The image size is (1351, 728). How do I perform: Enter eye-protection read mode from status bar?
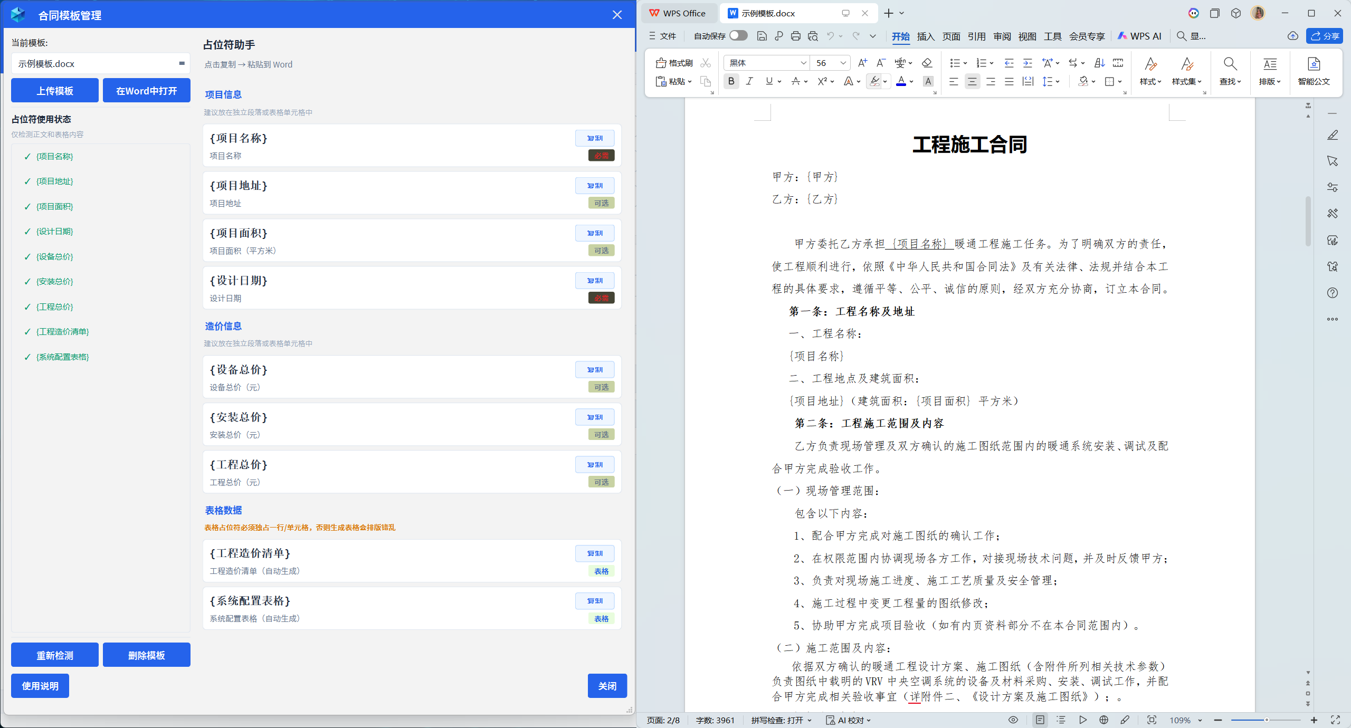(x=1012, y=720)
